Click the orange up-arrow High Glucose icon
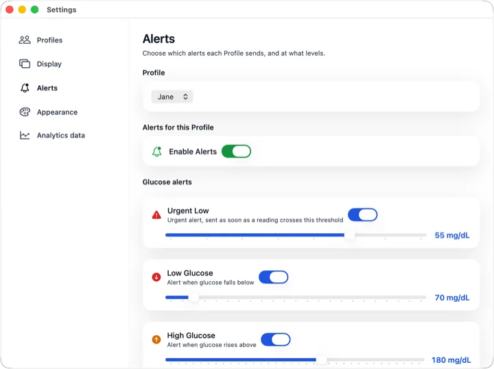494x369 pixels. coord(156,340)
